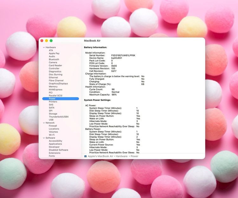This screenshot has width=238, height=198.
Task: Click the Software category label
Action: pos(50,138)
